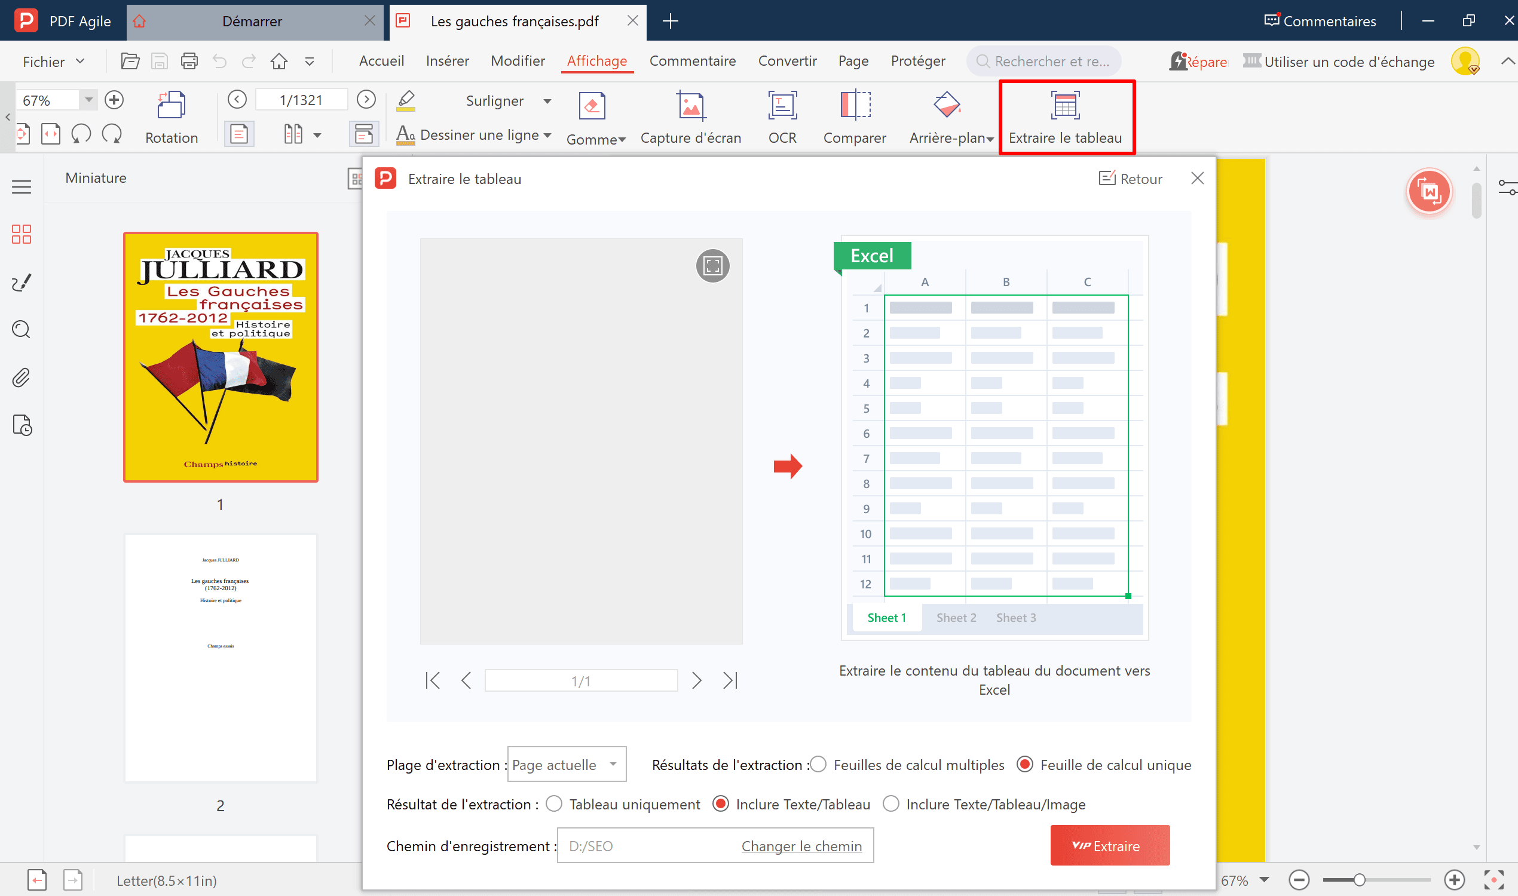Show thumbnails grid icon in sidebar
The height and width of the screenshot is (896, 1518).
[21, 234]
